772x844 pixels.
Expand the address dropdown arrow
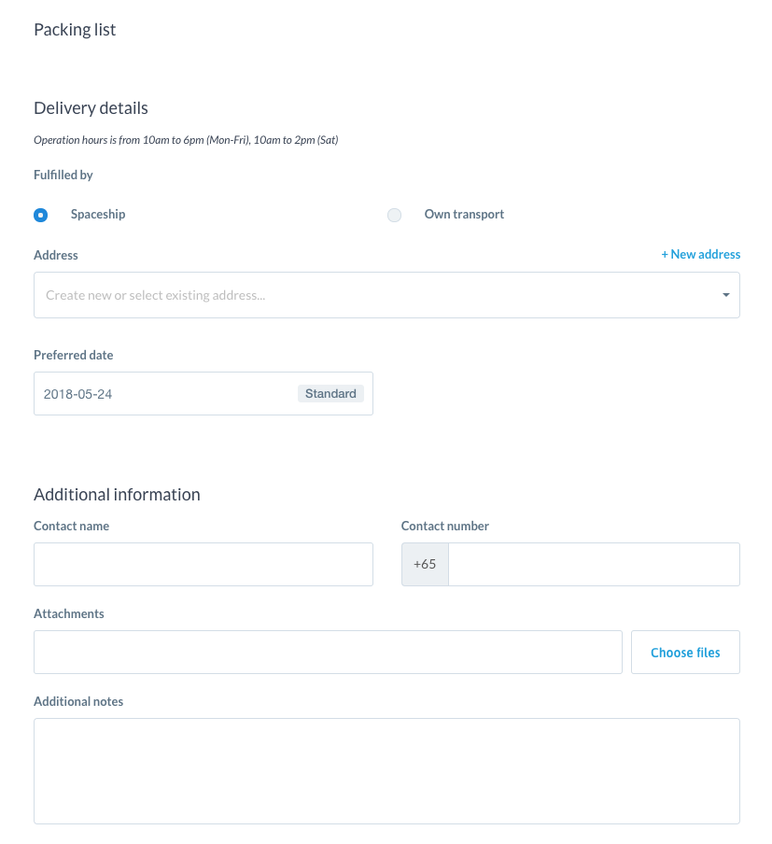(x=725, y=295)
